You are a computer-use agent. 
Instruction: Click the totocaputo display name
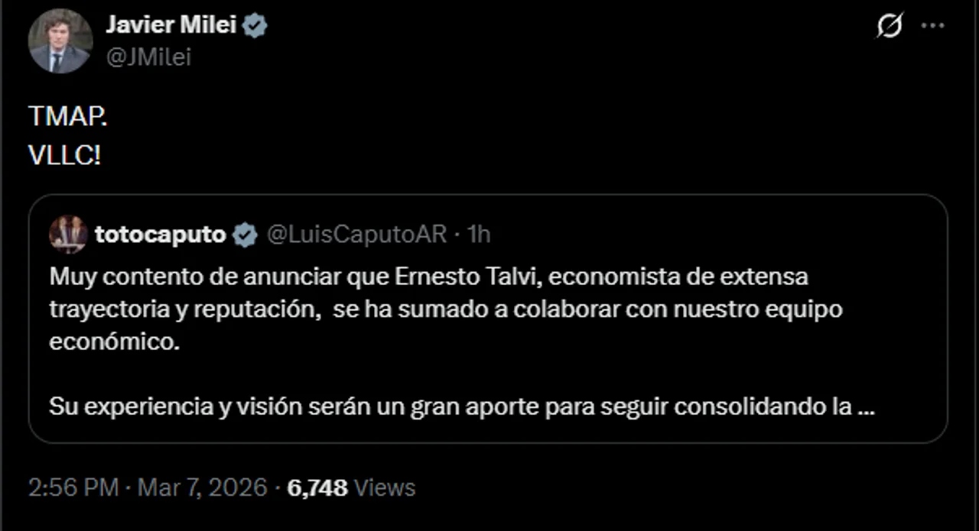[161, 235]
